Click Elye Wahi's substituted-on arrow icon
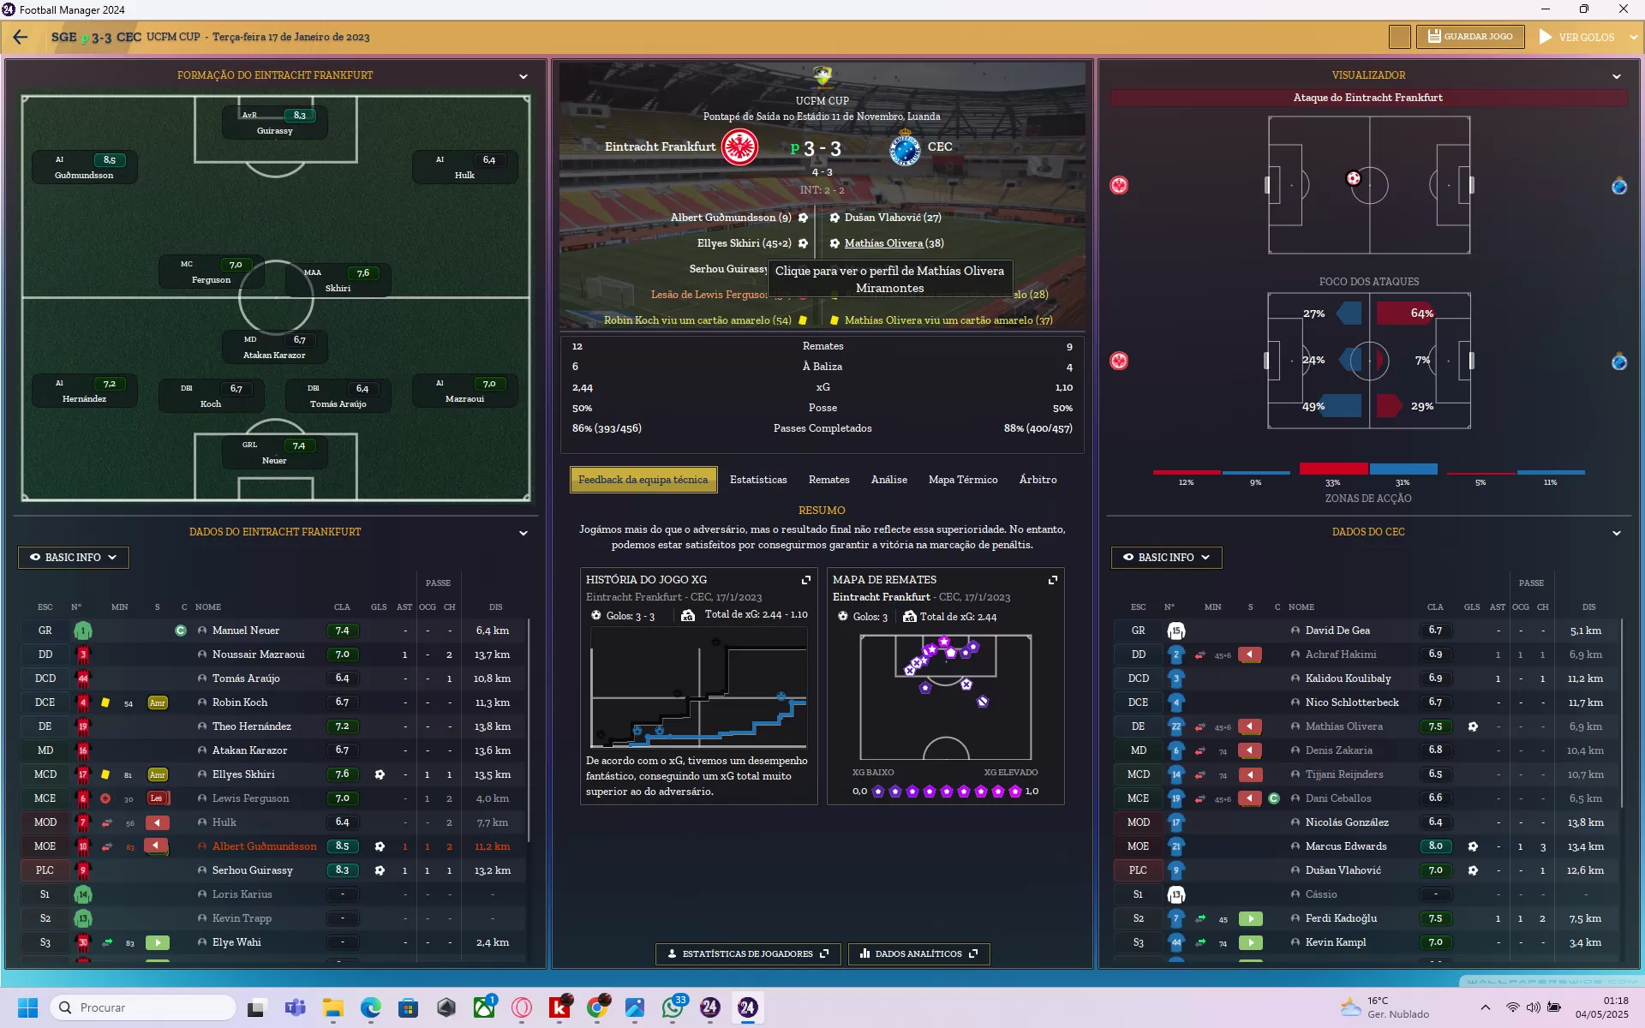1645x1028 pixels. 158,942
